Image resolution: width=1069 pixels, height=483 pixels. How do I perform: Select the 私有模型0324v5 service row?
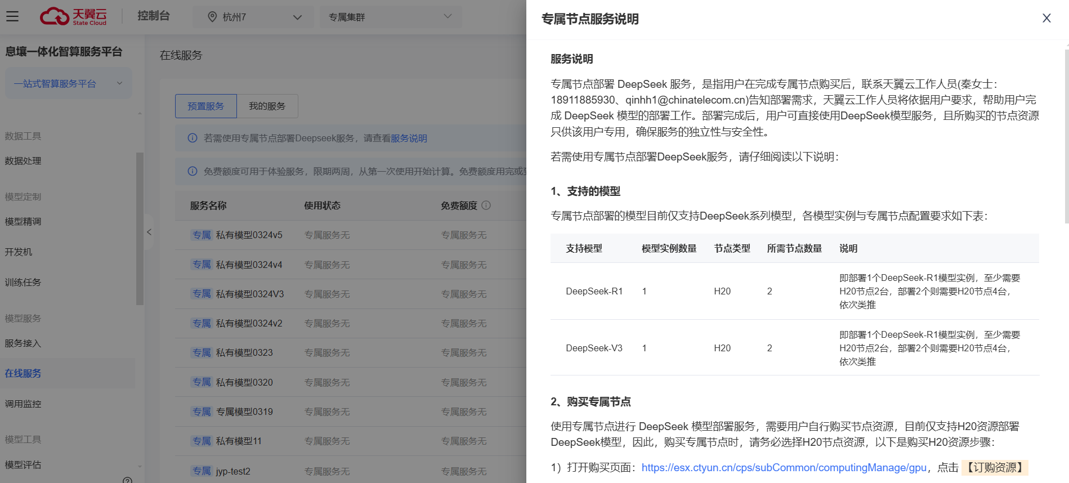[351, 235]
